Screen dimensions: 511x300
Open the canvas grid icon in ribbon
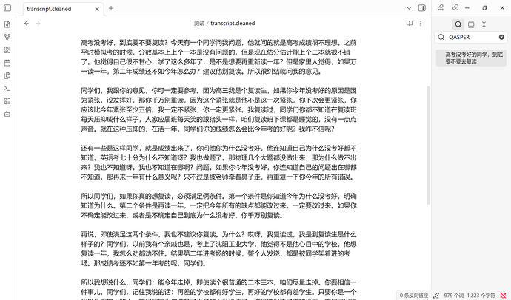(x=7, y=50)
